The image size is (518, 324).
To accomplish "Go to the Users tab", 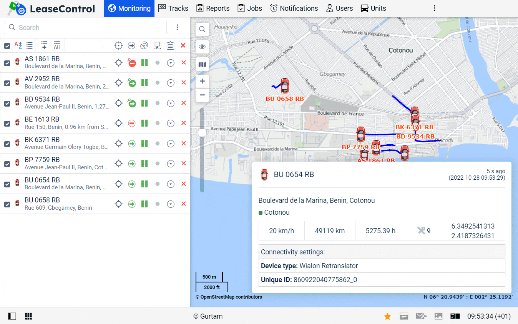I will [339, 8].
